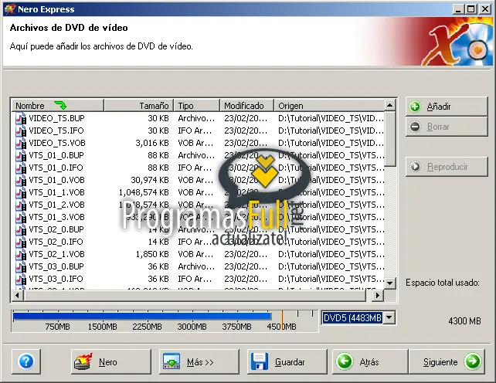This screenshot has height=383, width=496.
Task: Select the VTS_01_2.VOB file name
Action: coord(56,205)
